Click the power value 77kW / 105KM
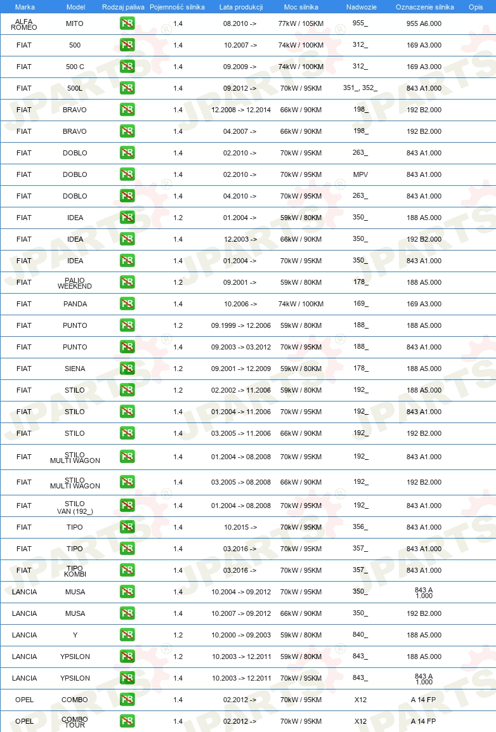This screenshot has height=732, width=496. pyautogui.click(x=301, y=23)
